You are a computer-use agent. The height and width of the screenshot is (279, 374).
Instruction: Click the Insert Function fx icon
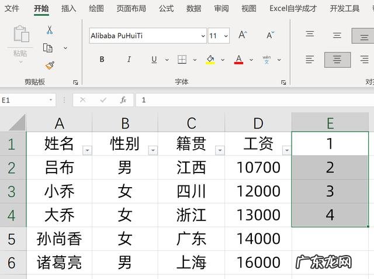click(x=123, y=100)
